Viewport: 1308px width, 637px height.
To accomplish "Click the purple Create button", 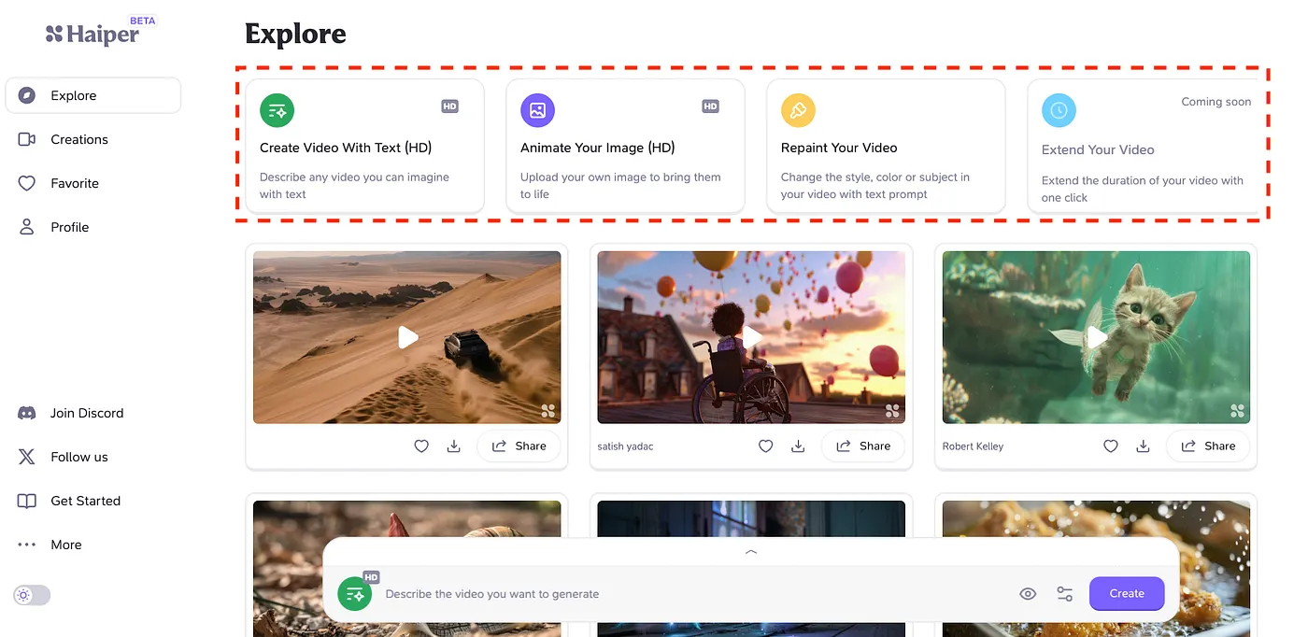I will click(x=1127, y=594).
